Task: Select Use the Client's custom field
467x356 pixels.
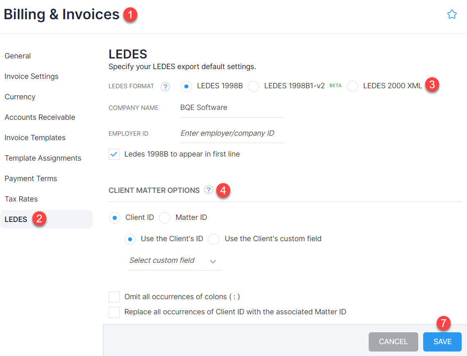Action: tap(213, 239)
